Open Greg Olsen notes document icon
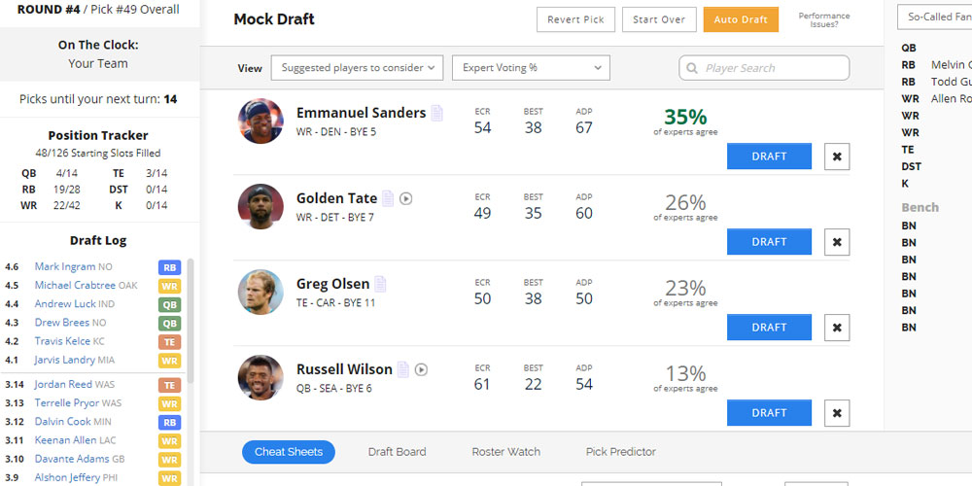Screen dimensions: 972x486 [380, 284]
